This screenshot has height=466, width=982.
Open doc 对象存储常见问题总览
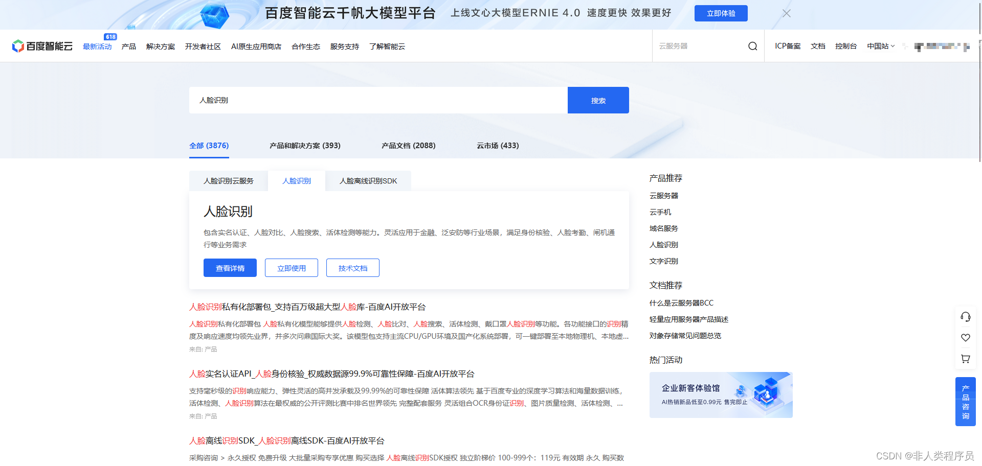[x=685, y=336]
